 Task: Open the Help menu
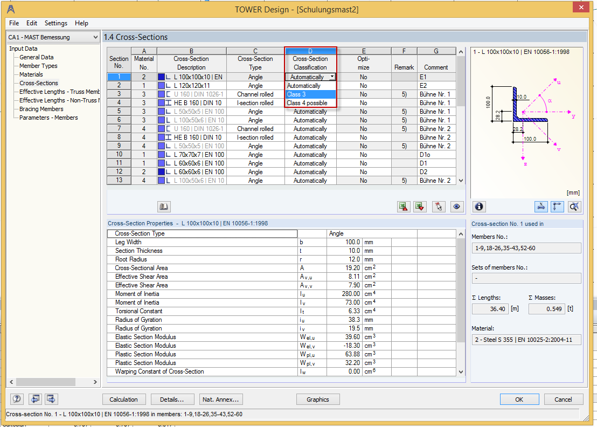[81, 23]
